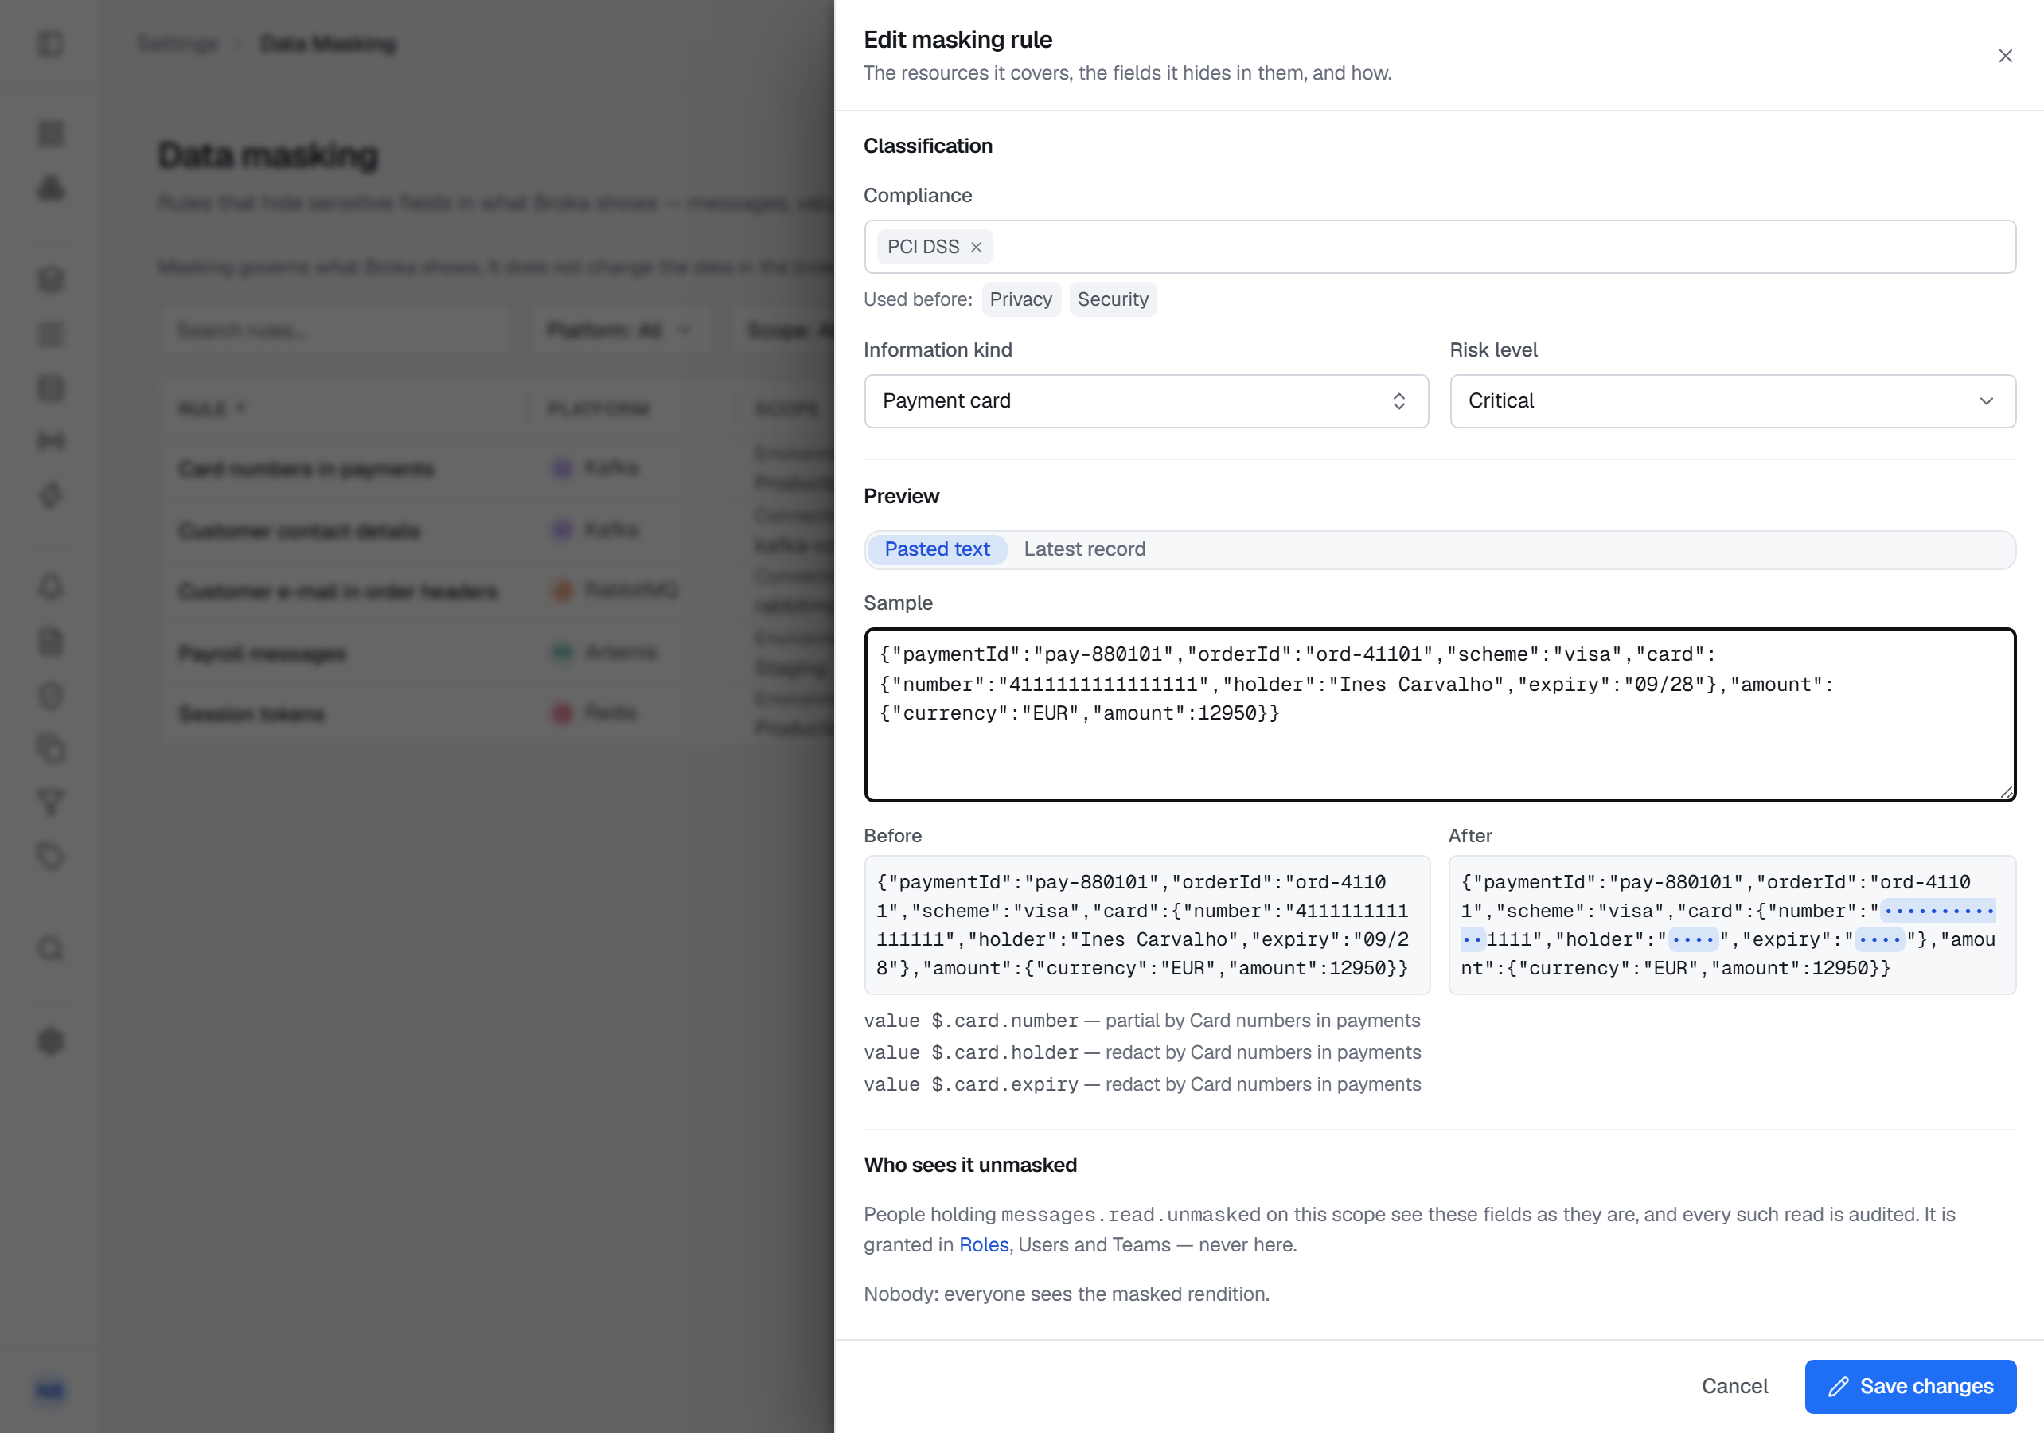Toggle the blurred sidebar collapse icon
Image resolution: width=2044 pixels, height=1433 pixels.
pyautogui.click(x=51, y=44)
